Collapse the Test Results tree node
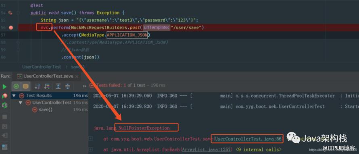 14,96
